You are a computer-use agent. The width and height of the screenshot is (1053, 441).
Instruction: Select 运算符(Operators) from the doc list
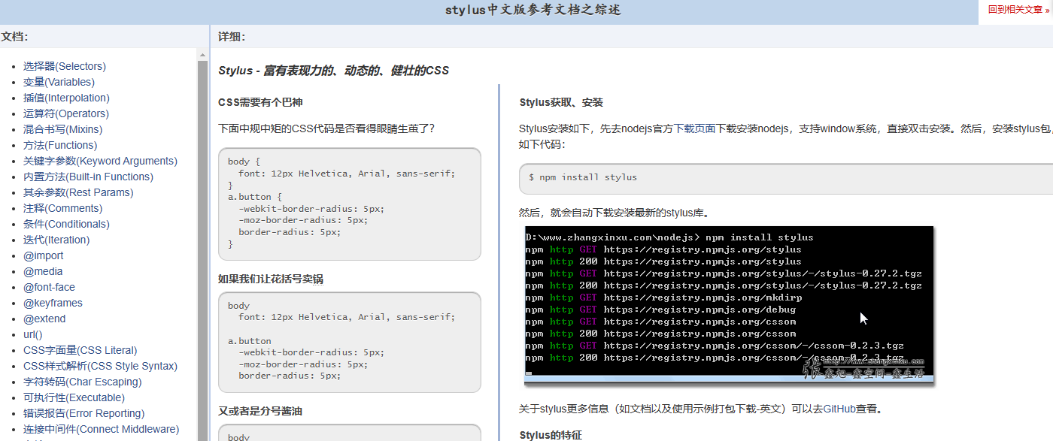point(65,113)
